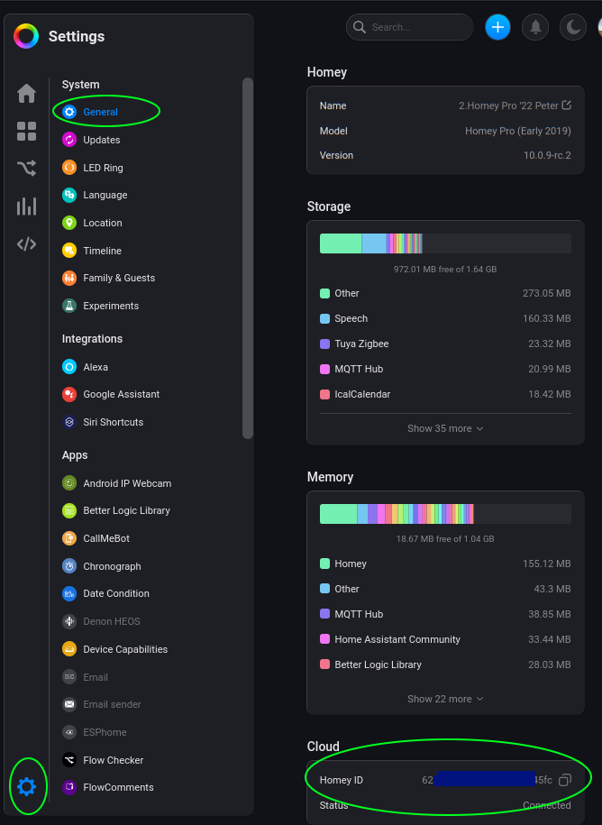Click the IcalCalendar storage row

coord(445,394)
